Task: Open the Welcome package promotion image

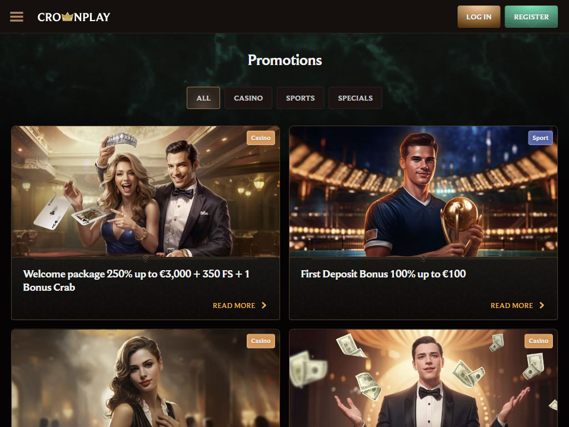Action: (x=146, y=192)
